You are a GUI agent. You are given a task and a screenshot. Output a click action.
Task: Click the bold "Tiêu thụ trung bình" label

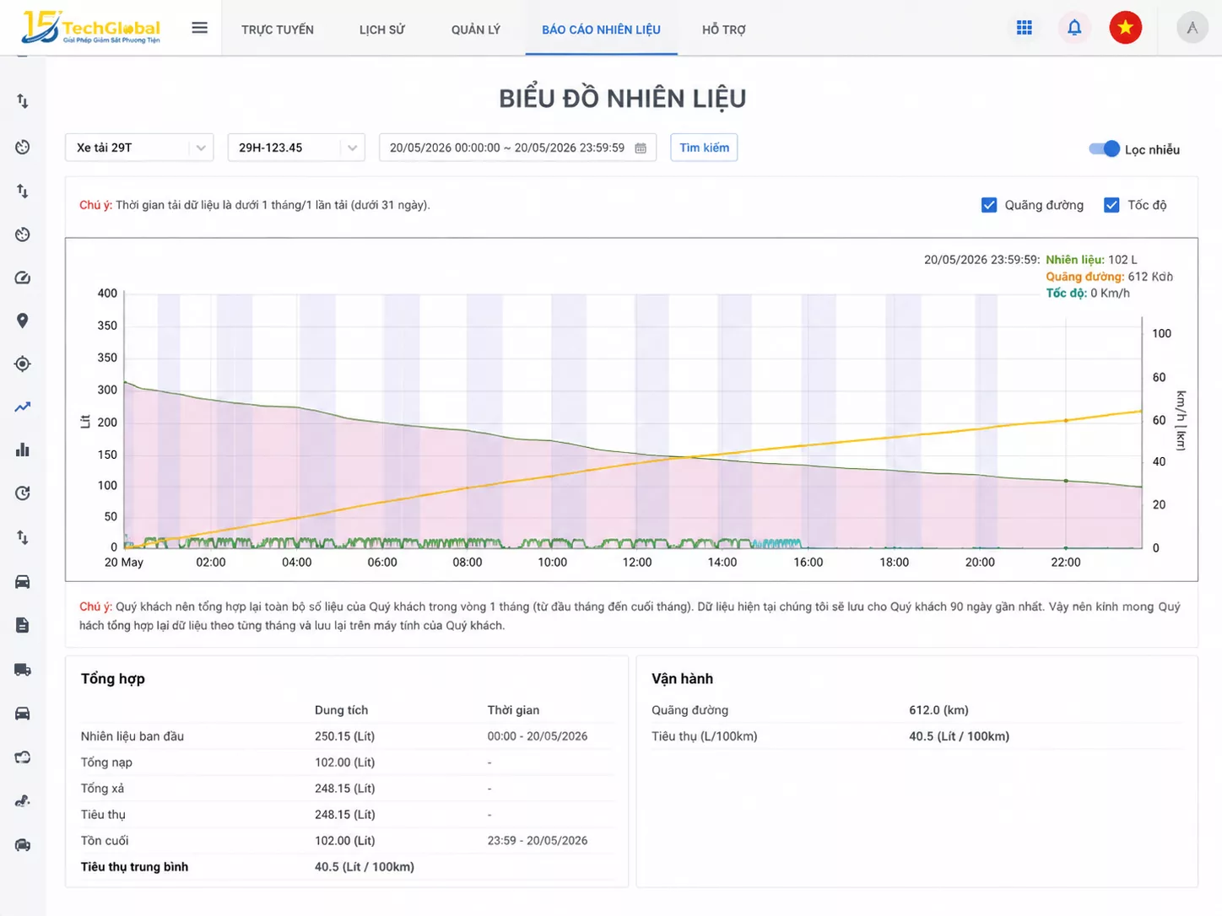[x=134, y=867]
